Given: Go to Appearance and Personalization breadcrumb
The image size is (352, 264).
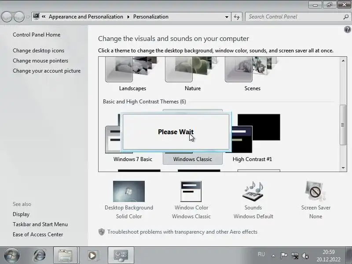Looking at the screenshot, I should pyautogui.click(x=86, y=17).
